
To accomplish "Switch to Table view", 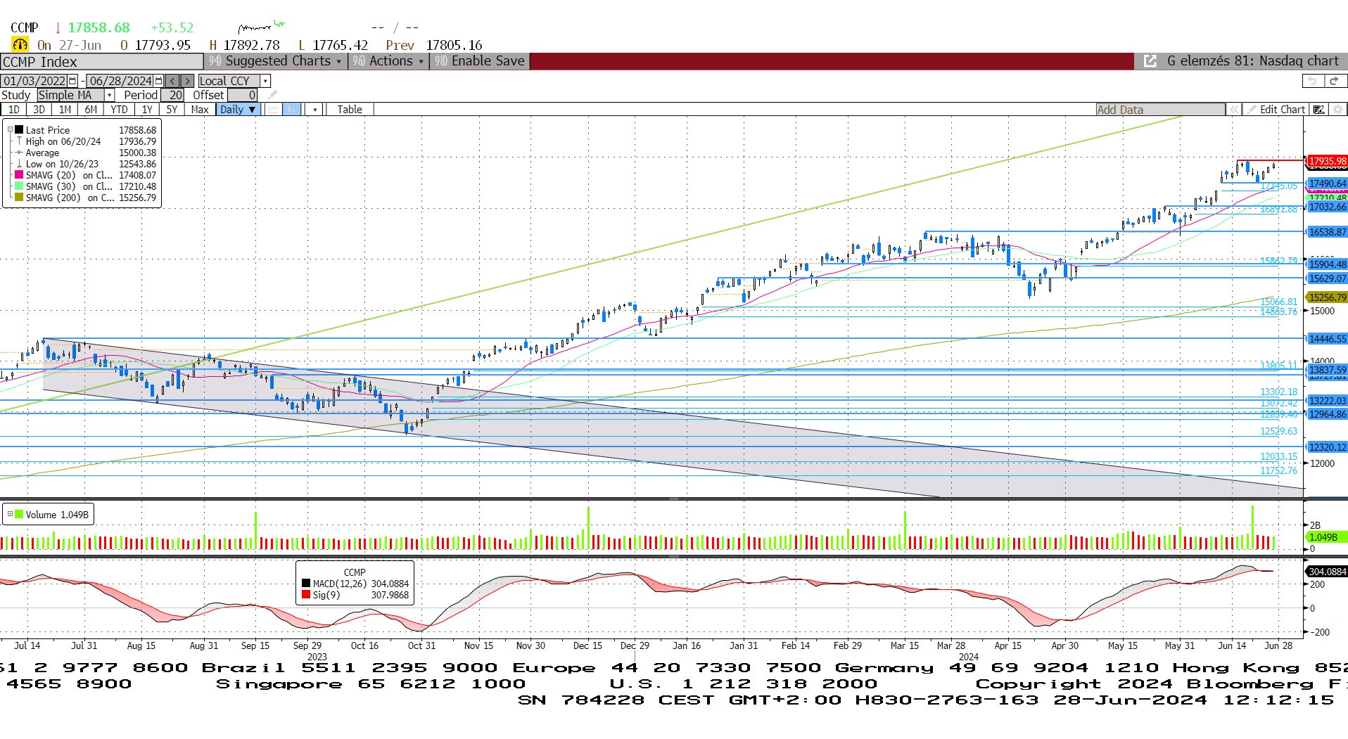I will click(350, 109).
